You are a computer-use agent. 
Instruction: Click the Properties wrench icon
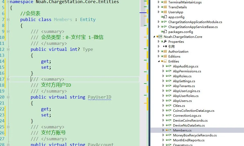coord(165,41)
